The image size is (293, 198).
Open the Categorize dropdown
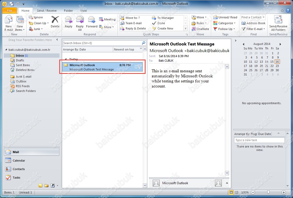click(x=224, y=23)
